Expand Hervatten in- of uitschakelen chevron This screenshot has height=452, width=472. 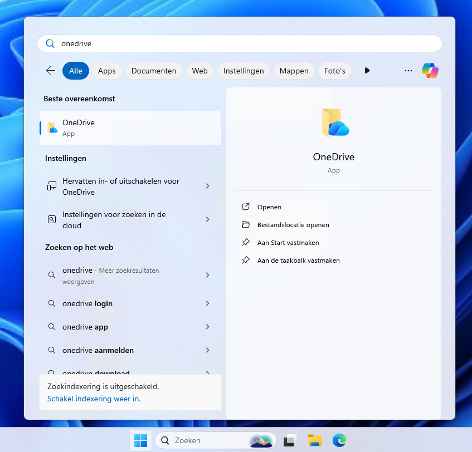pyautogui.click(x=207, y=186)
